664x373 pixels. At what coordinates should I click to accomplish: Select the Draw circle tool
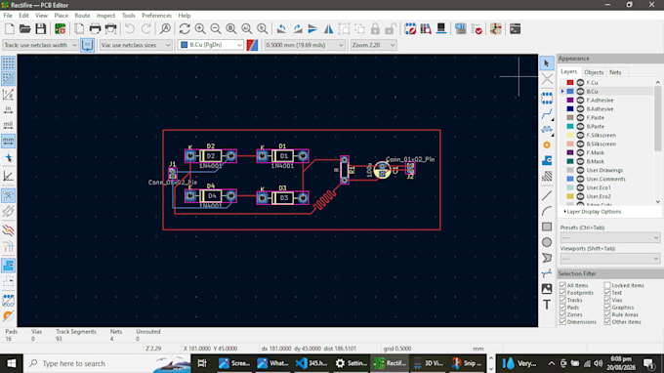[x=547, y=242]
